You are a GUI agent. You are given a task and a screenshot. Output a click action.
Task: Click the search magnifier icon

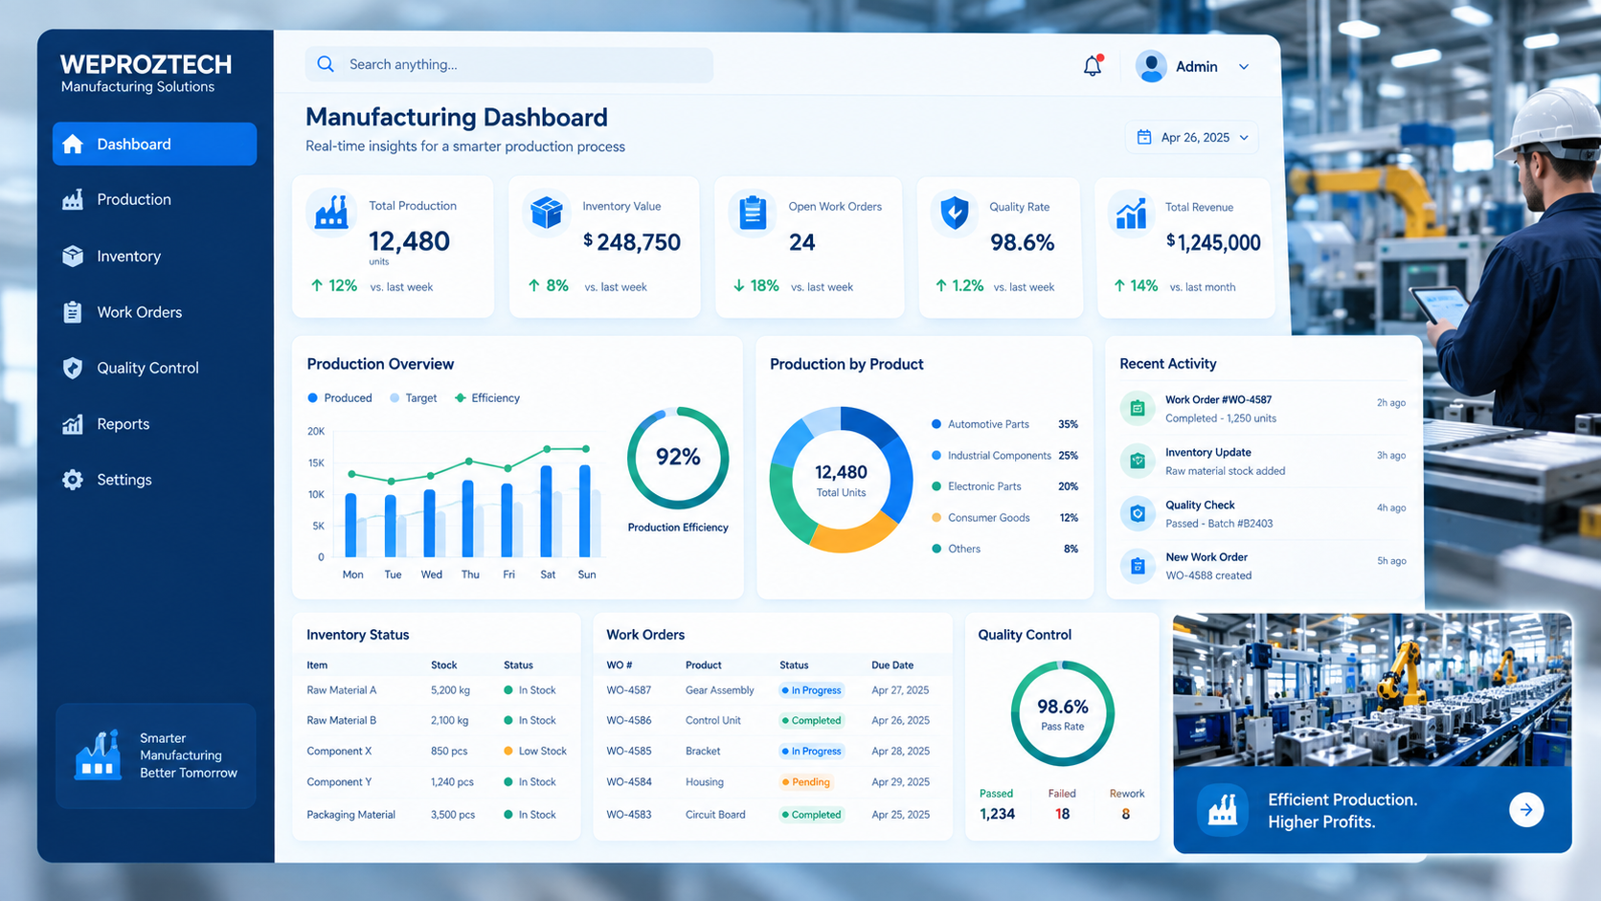[326, 64]
